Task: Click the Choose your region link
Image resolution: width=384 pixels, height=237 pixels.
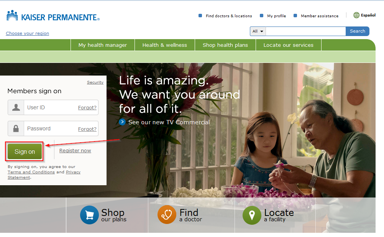Action: (28, 33)
